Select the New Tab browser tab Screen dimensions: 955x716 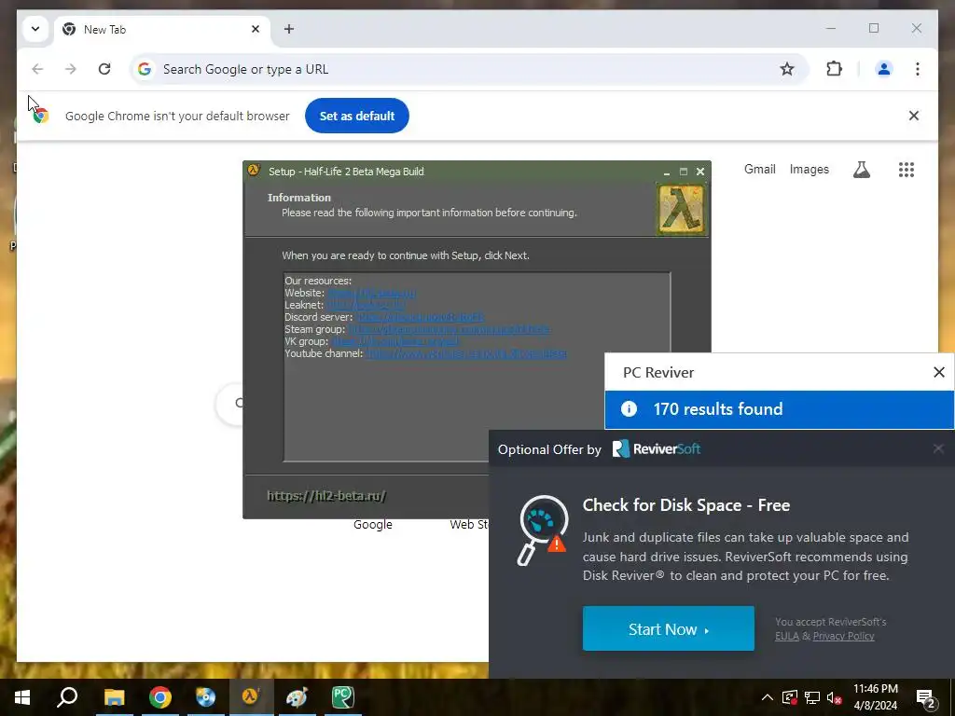point(163,29)
